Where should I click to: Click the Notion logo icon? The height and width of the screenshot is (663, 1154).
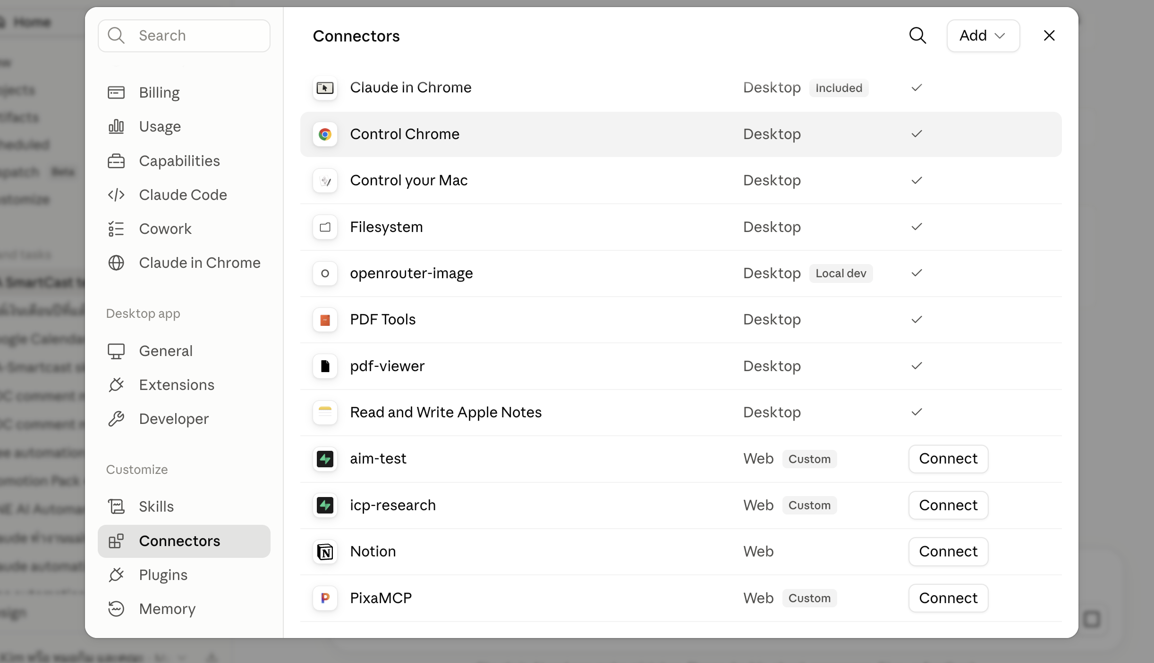(325, 552)
